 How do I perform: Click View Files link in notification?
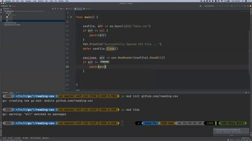point(219,132)
